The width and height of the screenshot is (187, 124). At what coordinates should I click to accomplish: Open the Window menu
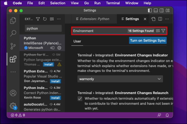132,3
